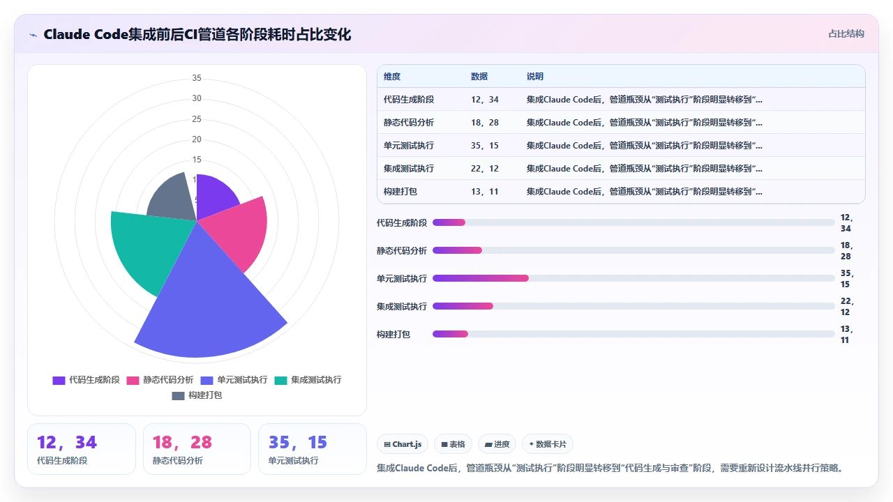Click the 表格 tag button

point(453,444)
